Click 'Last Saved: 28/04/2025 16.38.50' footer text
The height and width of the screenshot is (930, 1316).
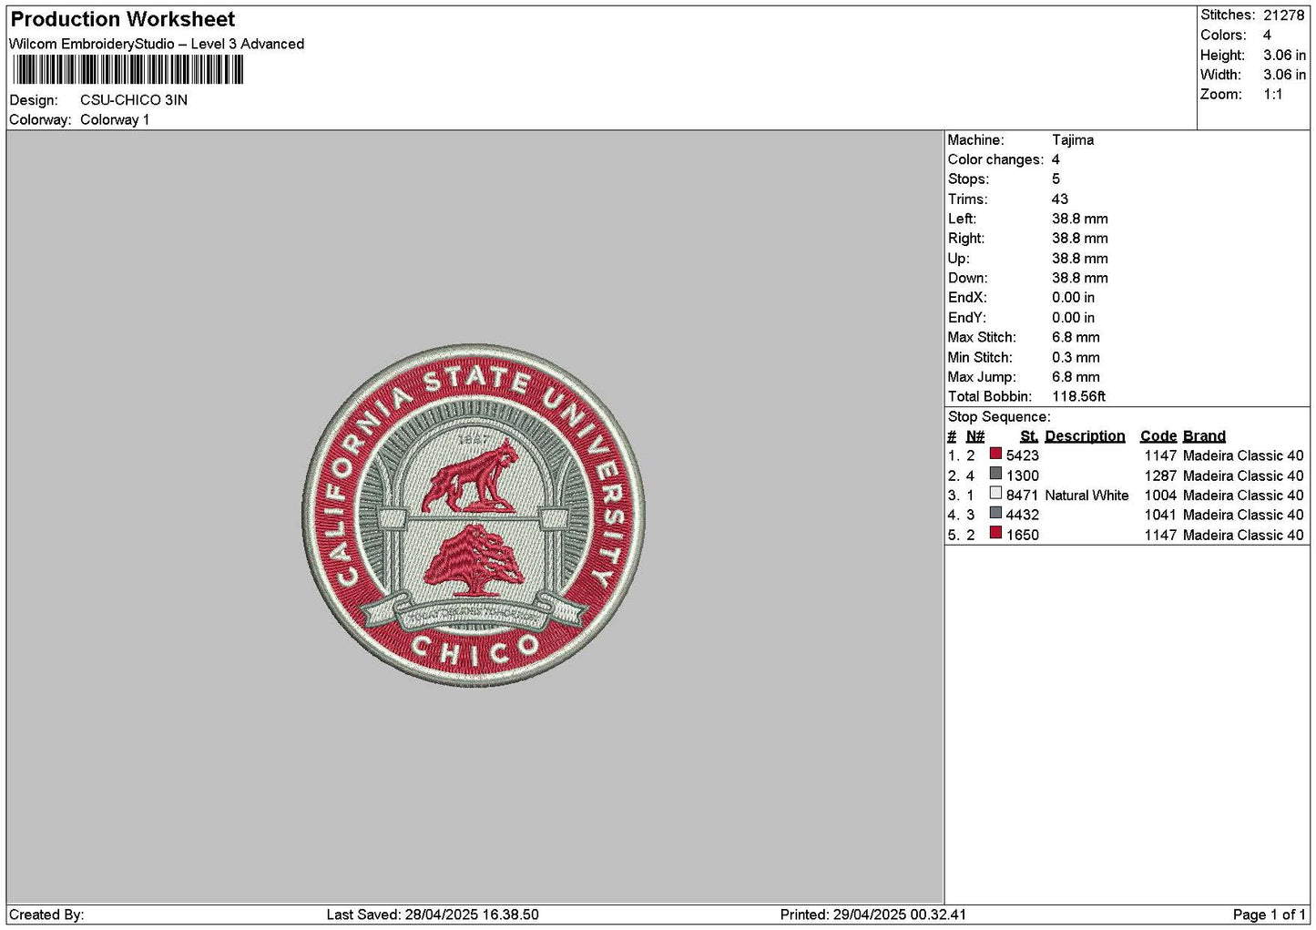(433, 915)
